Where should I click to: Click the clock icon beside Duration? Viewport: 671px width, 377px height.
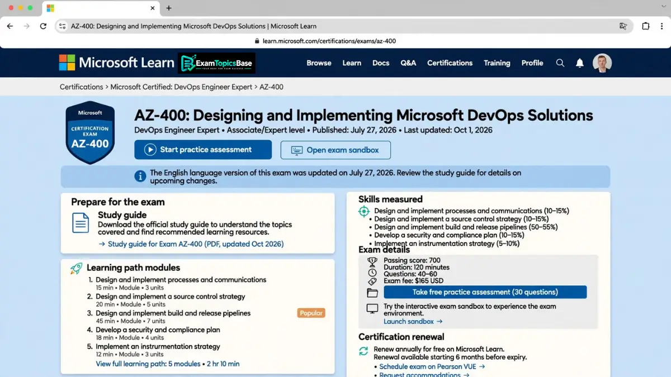click(x=372, y=273)
